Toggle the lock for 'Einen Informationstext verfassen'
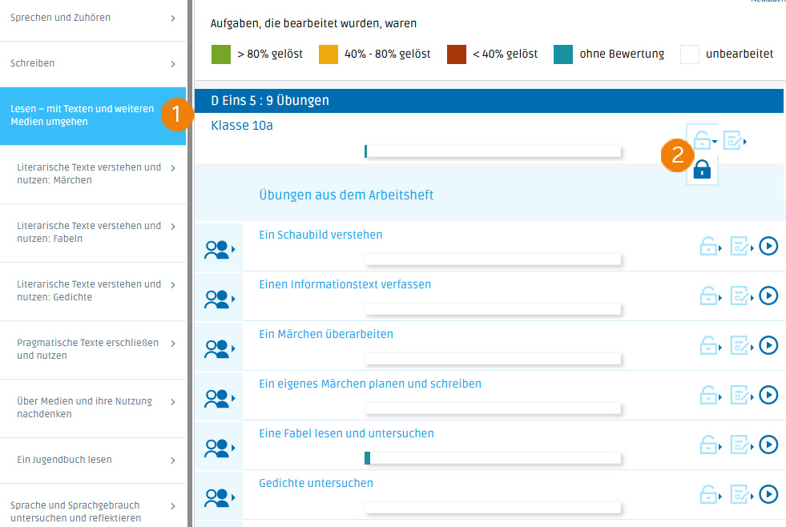 click(x=710, y=296)
